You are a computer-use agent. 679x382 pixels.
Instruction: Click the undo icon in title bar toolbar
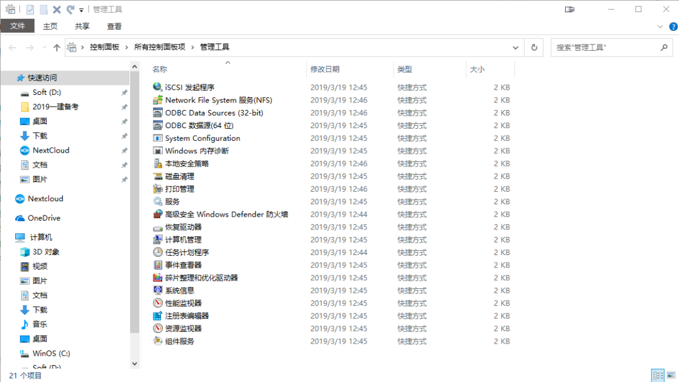(70, 9)
